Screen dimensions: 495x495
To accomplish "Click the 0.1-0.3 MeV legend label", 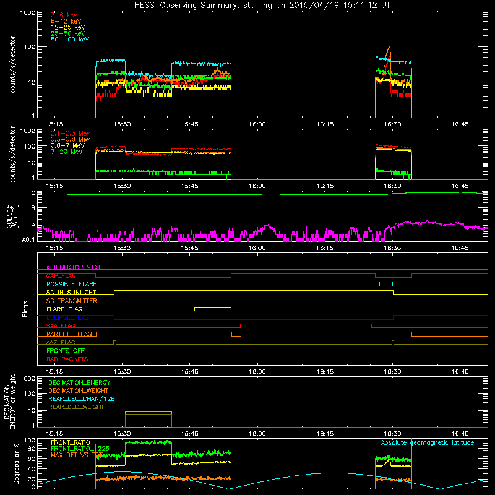I will pos(71,133).
